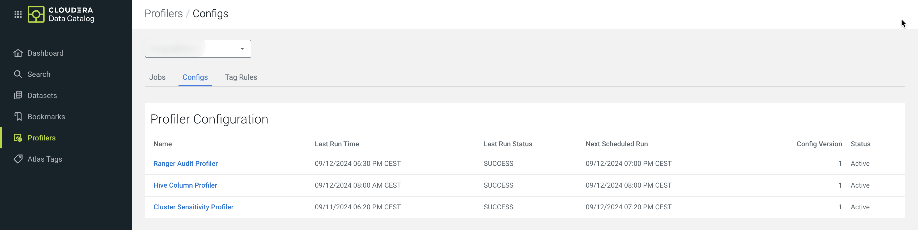Click the Last Run Status column header
This screenshot has width=918, height=230.
507,144
